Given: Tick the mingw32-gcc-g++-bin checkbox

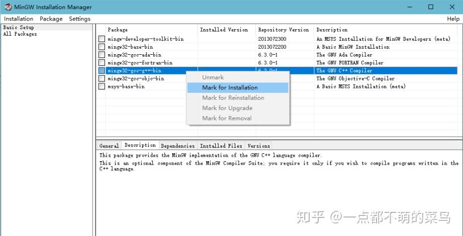Looking at the screenshot, I should tap(102, 71).
